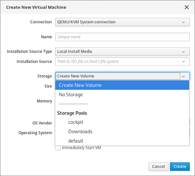Click the Storage field showing Create New Volume
Viewport: 195px width, 176px height.
(117, 76)
